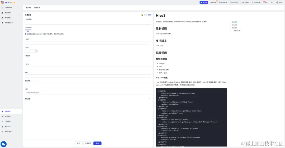Open 有奖问卷 in top bar
The image size is (285, 148).
(213, 3)
